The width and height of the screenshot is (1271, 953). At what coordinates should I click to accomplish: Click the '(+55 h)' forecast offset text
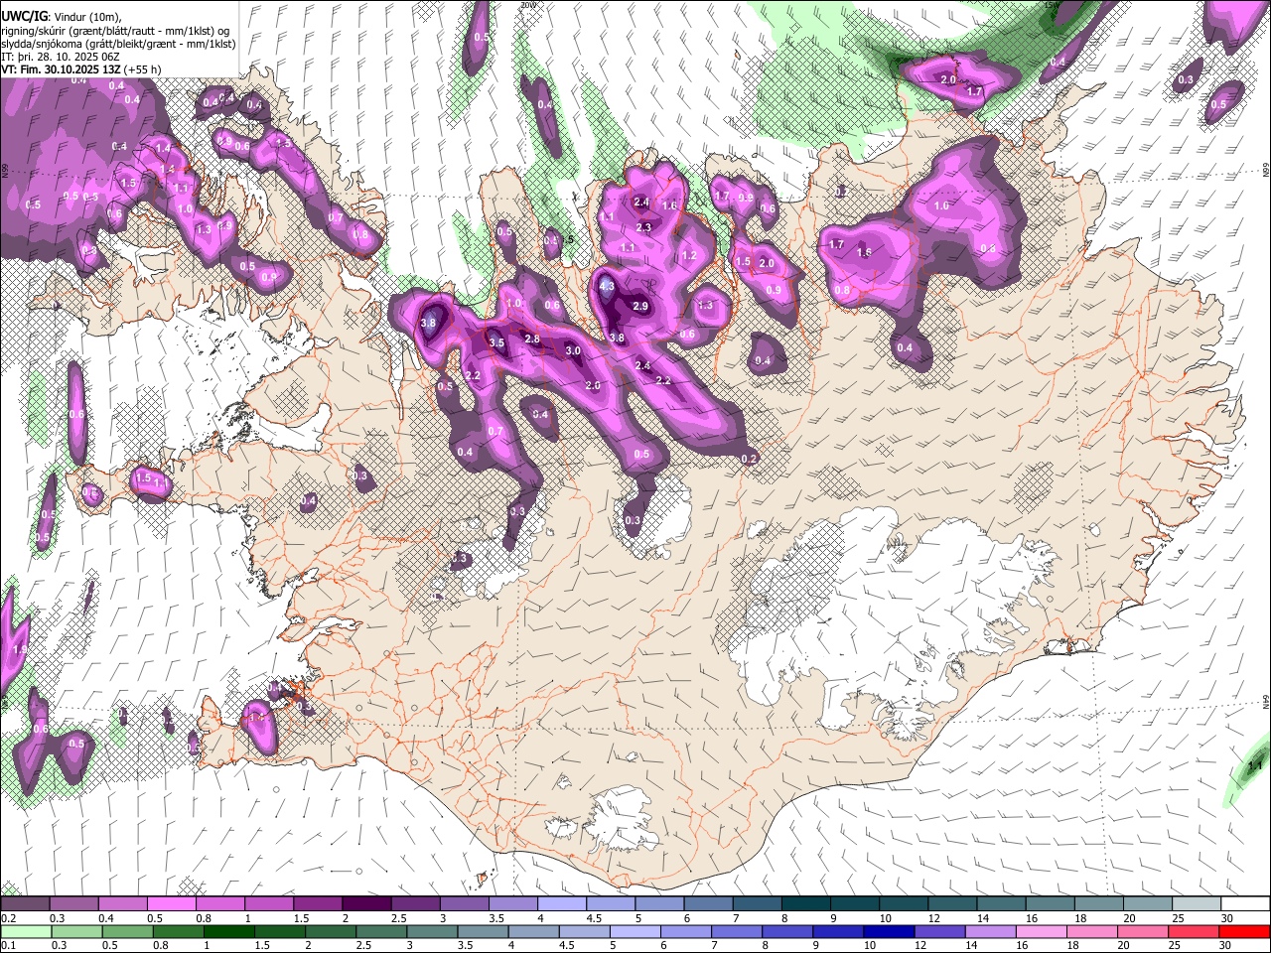143,70
